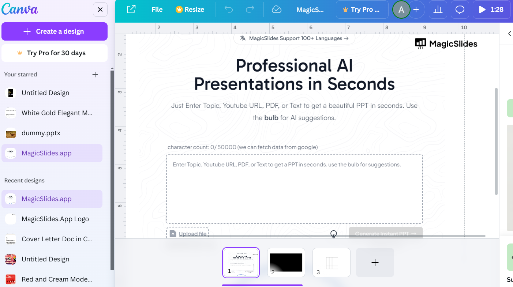Click the Just Enter Topic subtitle text
The image size is (513, 287).
(294, 112)
